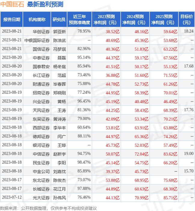
Task: Click the 95.14% accuracy value
Action: tap(84, 58)
